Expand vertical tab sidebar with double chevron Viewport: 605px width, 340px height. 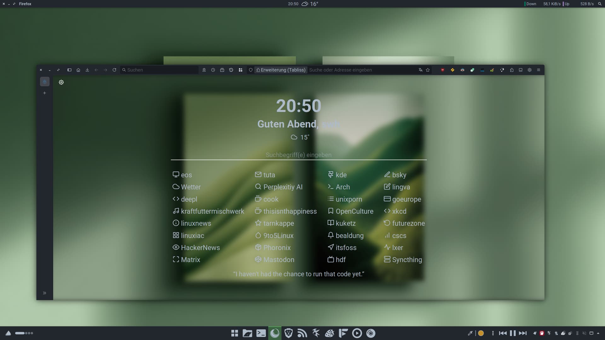tap(44, 293)
